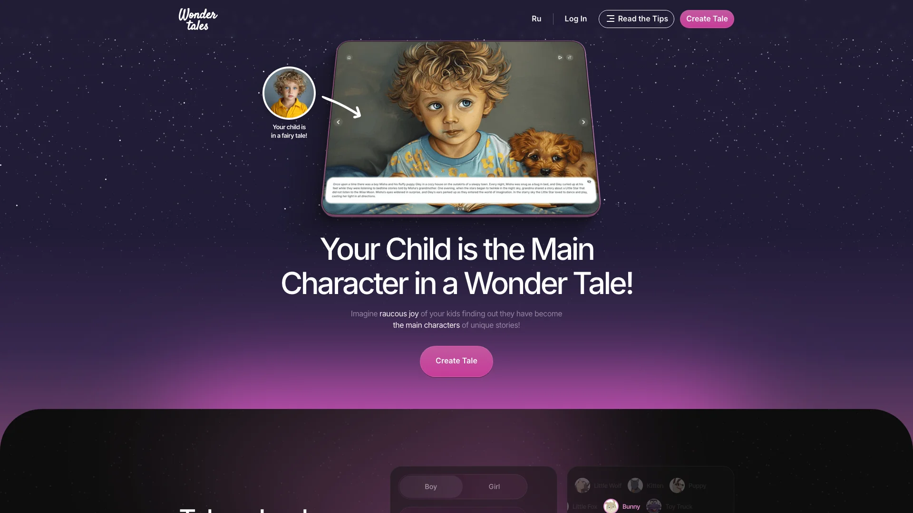Click the Create Tale hero CTA button

pos(456,361)
